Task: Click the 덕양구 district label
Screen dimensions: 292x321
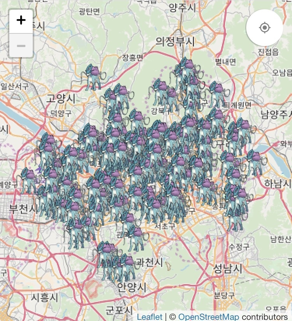Action: (61, 113)
